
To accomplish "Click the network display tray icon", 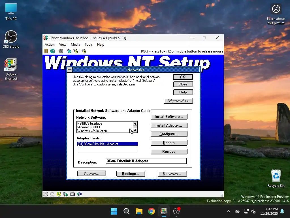I will point(246,211).
